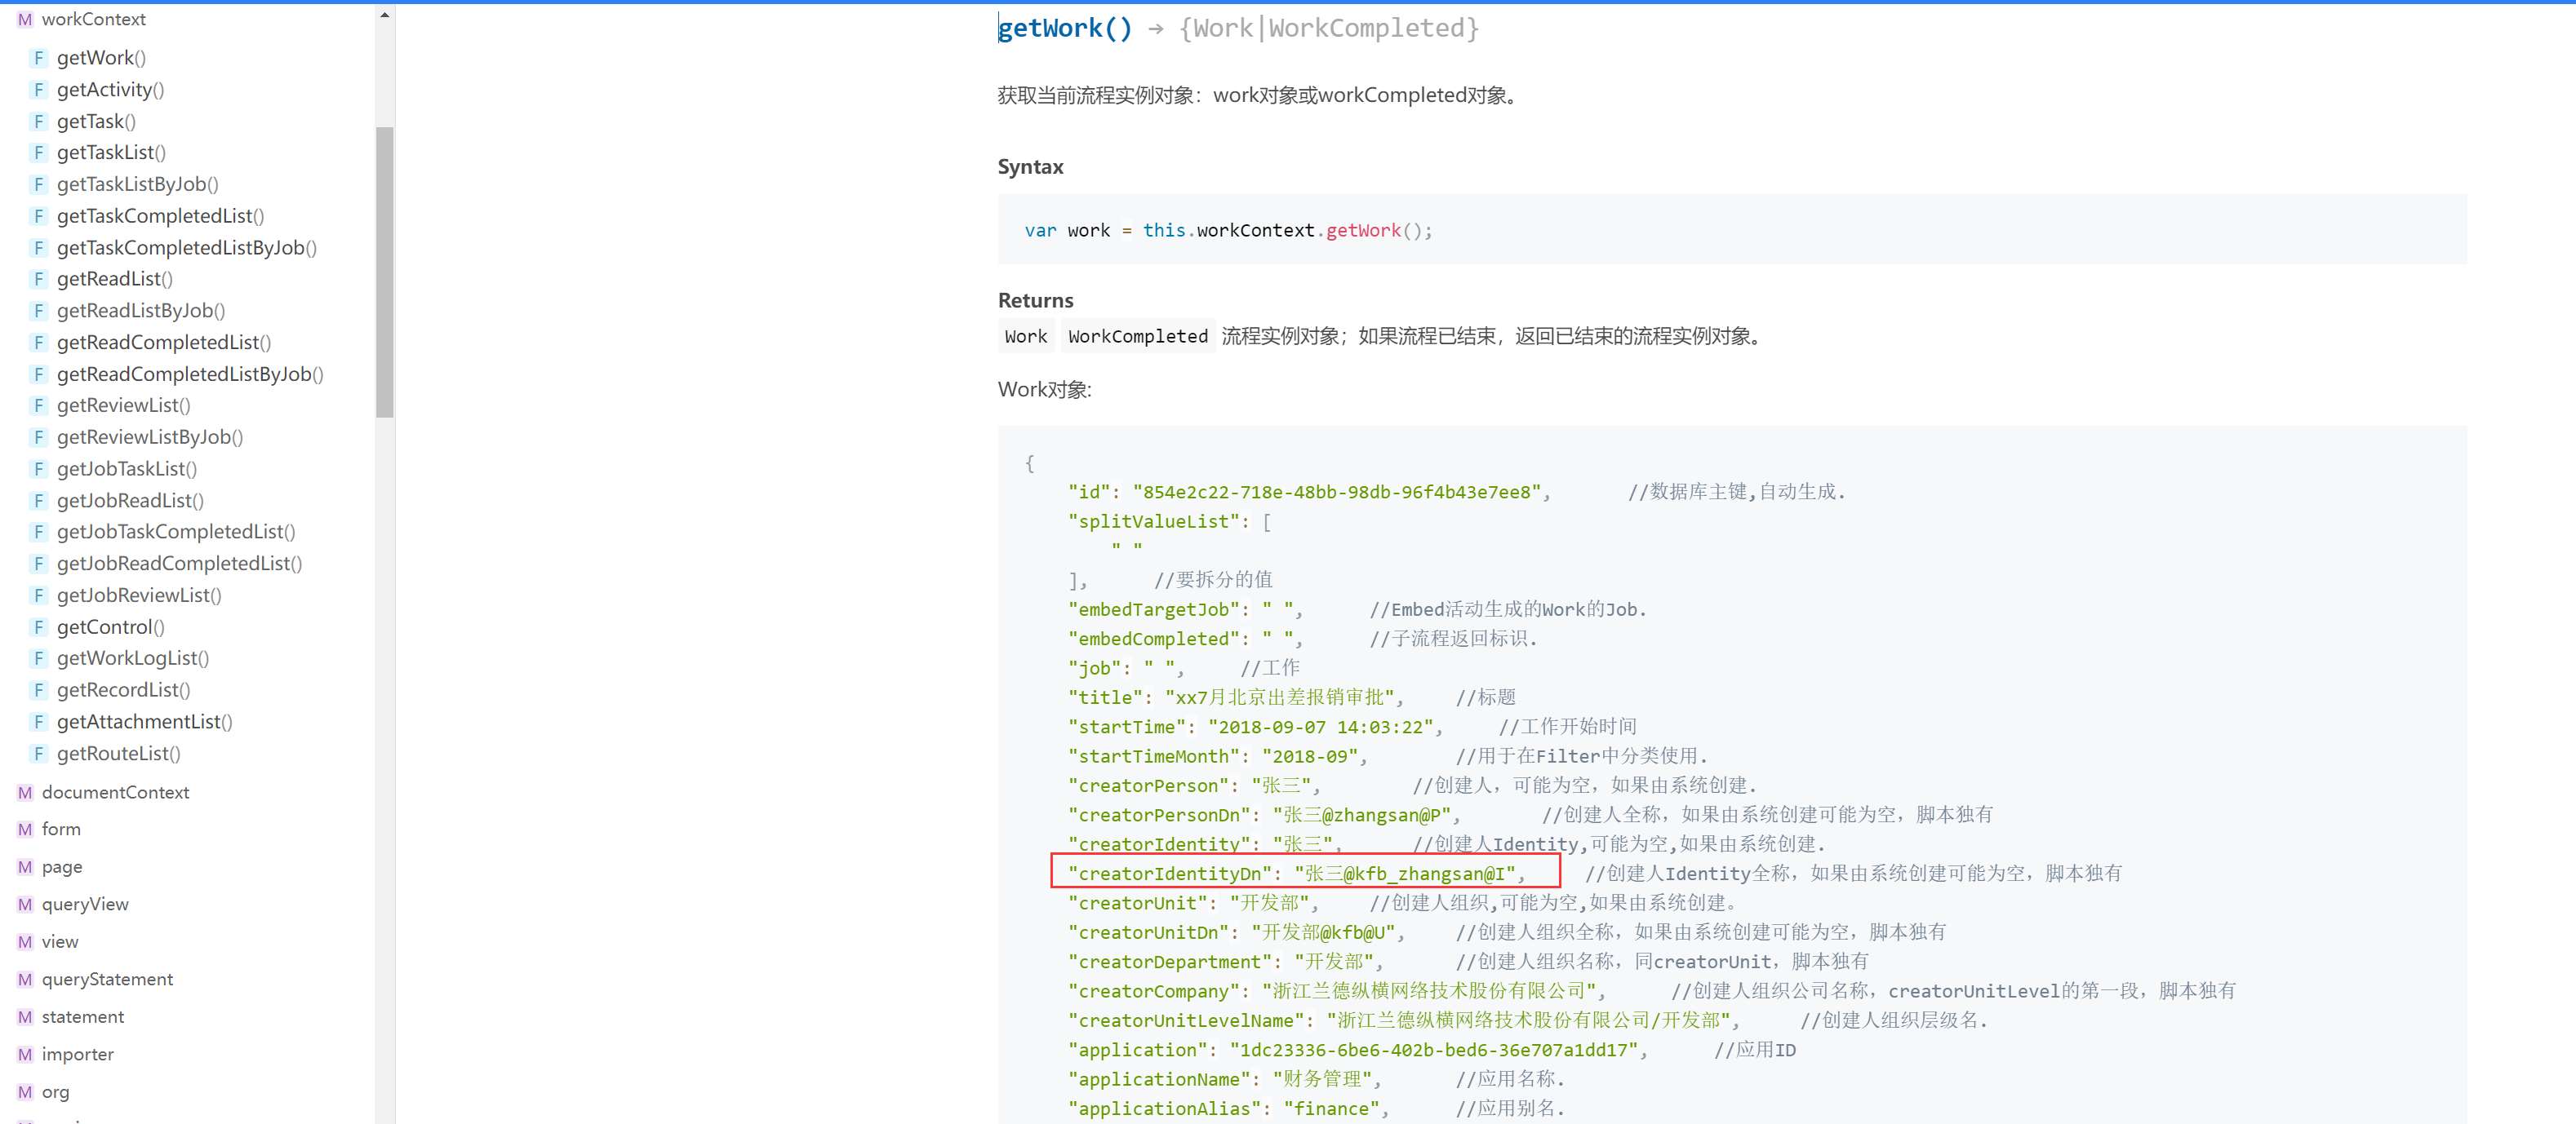Click the WorkCompleted return type tag
2576x1124 pixels.
(x=1137, y=337)
